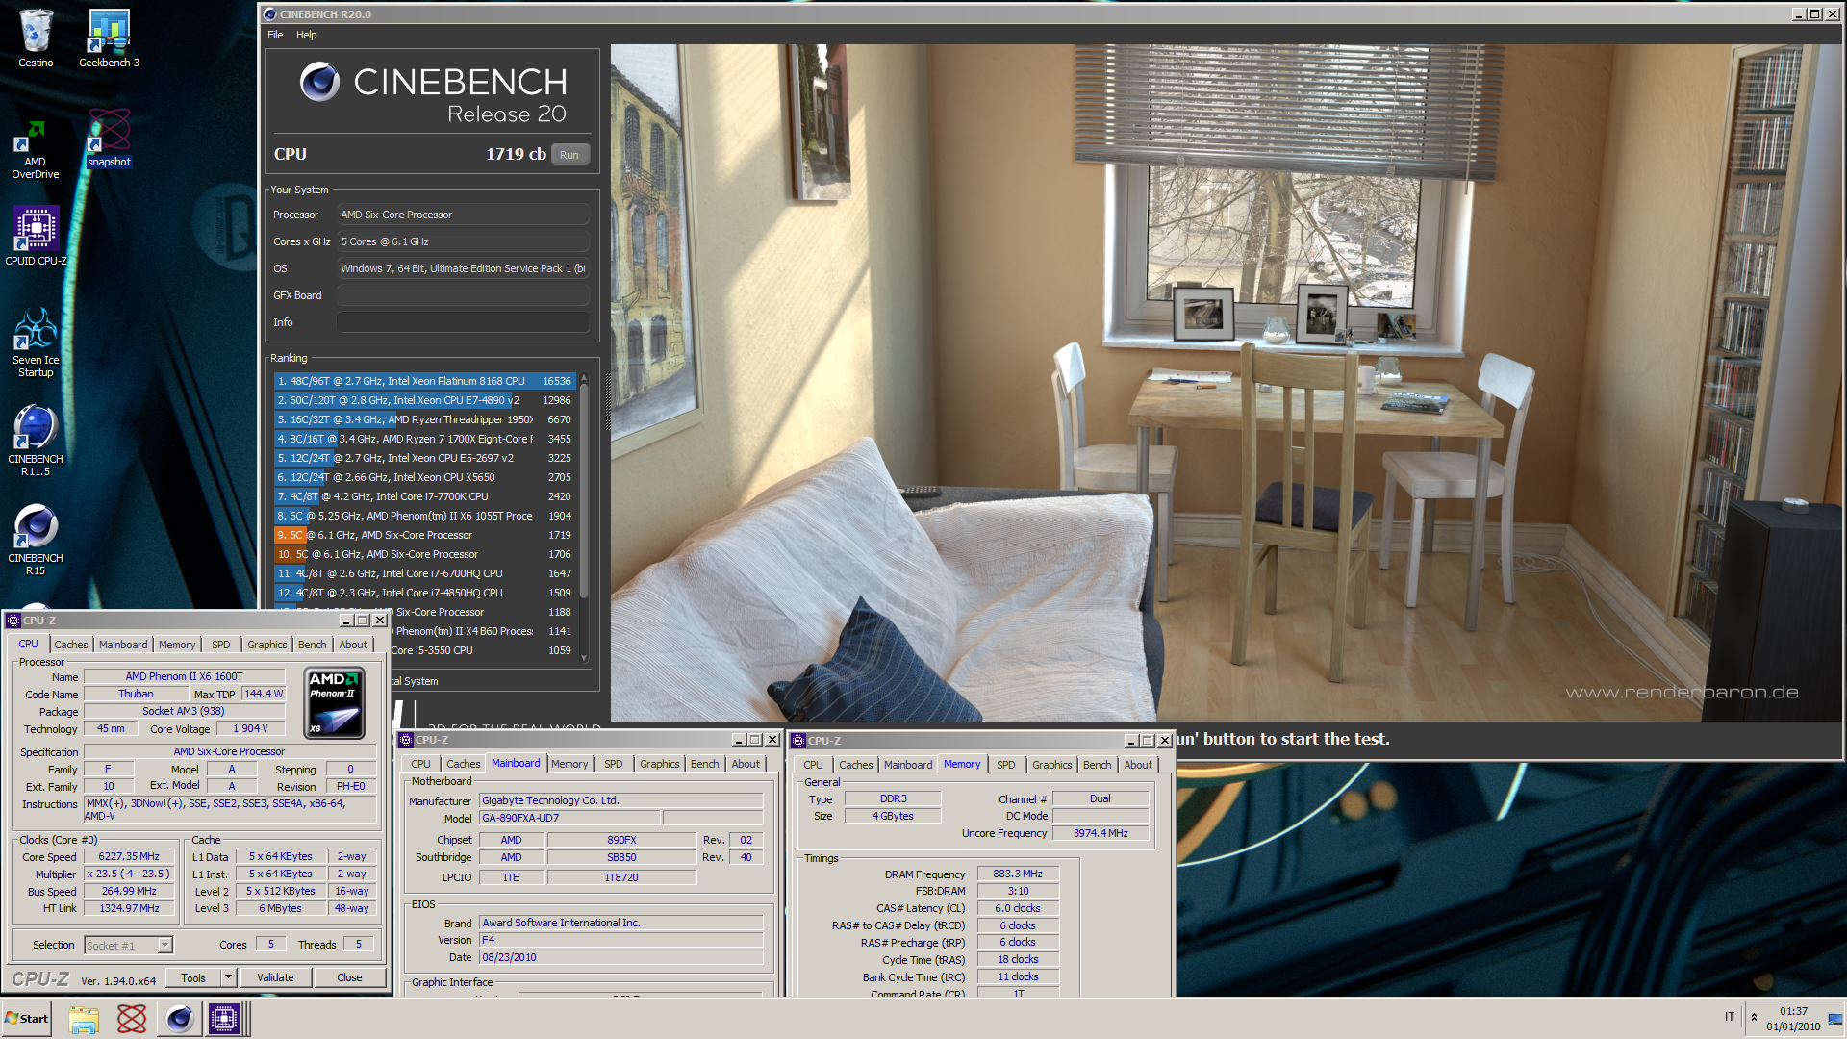Viewport: 1847px width, 1039px height.
Task: Click the DRAM Frequency 883.3 MHz value
Action: pyautogui.click(x=1018, y=874)
